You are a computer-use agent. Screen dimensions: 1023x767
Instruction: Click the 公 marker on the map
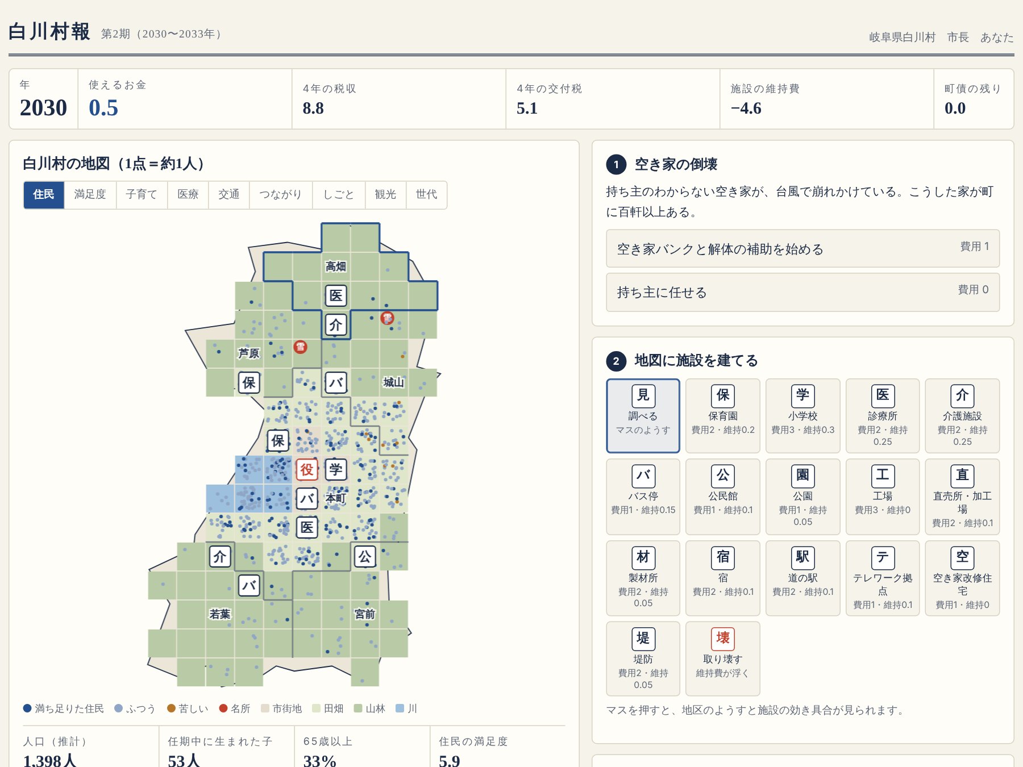pyautogui.click(x=365, y=556)
